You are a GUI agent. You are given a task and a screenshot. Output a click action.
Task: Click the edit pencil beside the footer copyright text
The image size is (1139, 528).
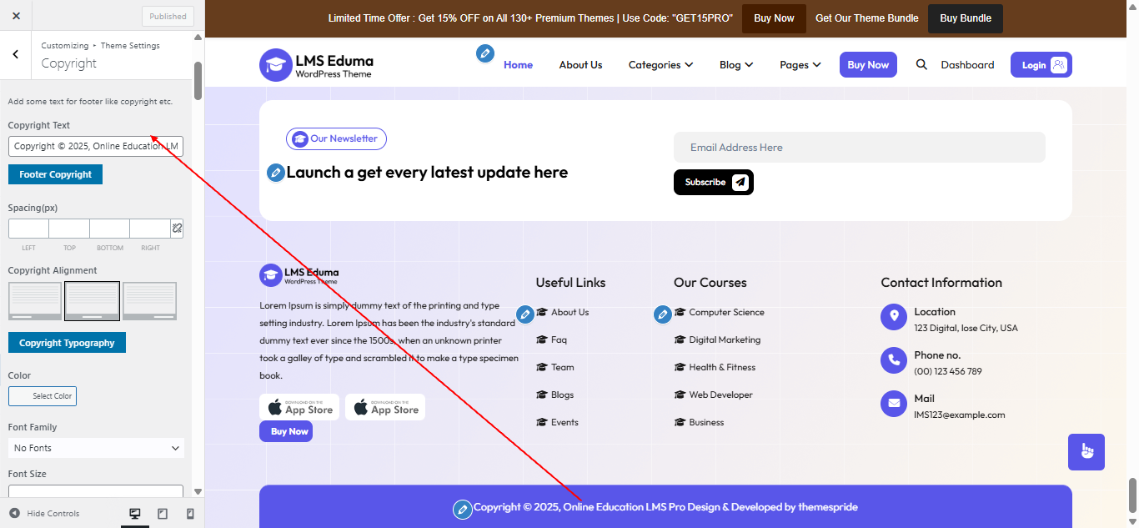tap(463, 509)
